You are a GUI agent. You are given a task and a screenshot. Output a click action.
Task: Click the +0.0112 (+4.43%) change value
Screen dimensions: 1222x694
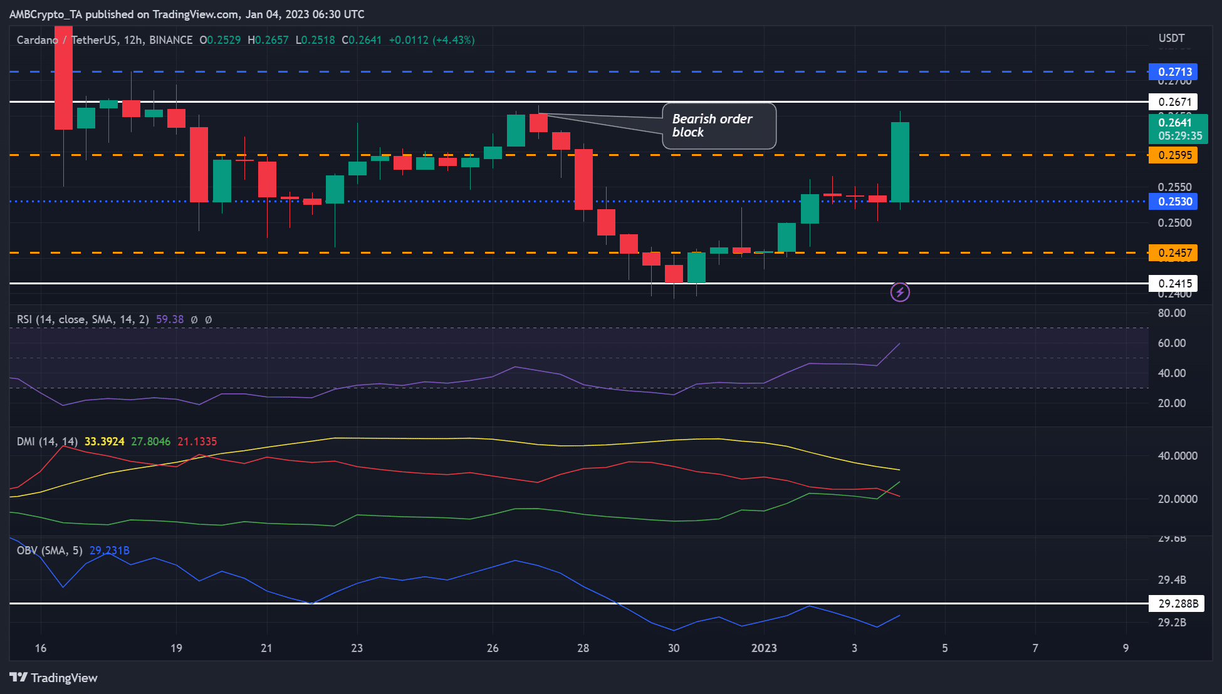click(432, 40)
